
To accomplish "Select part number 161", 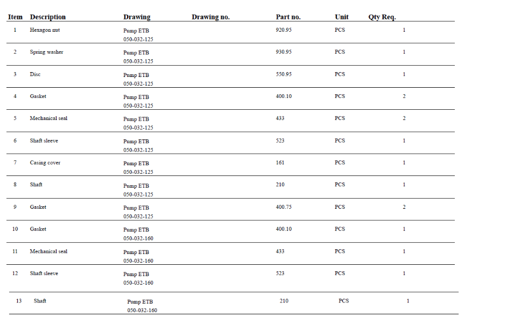I will tap(280, 163).
